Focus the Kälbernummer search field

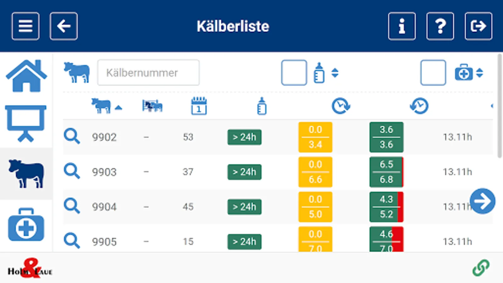tap(148, 73)
